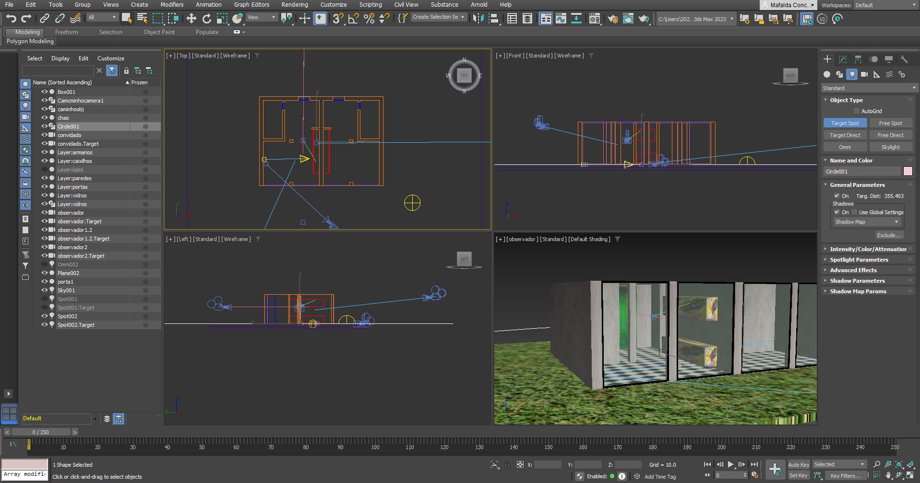Click the Mirror tool icon
Image resolution: width=920 pixels, height=483 pixels.
click(x=478, y=19)
